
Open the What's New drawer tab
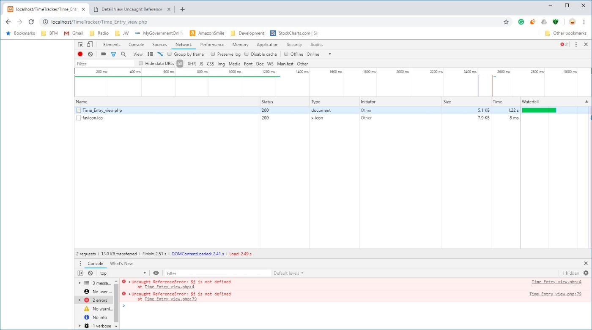121,263
